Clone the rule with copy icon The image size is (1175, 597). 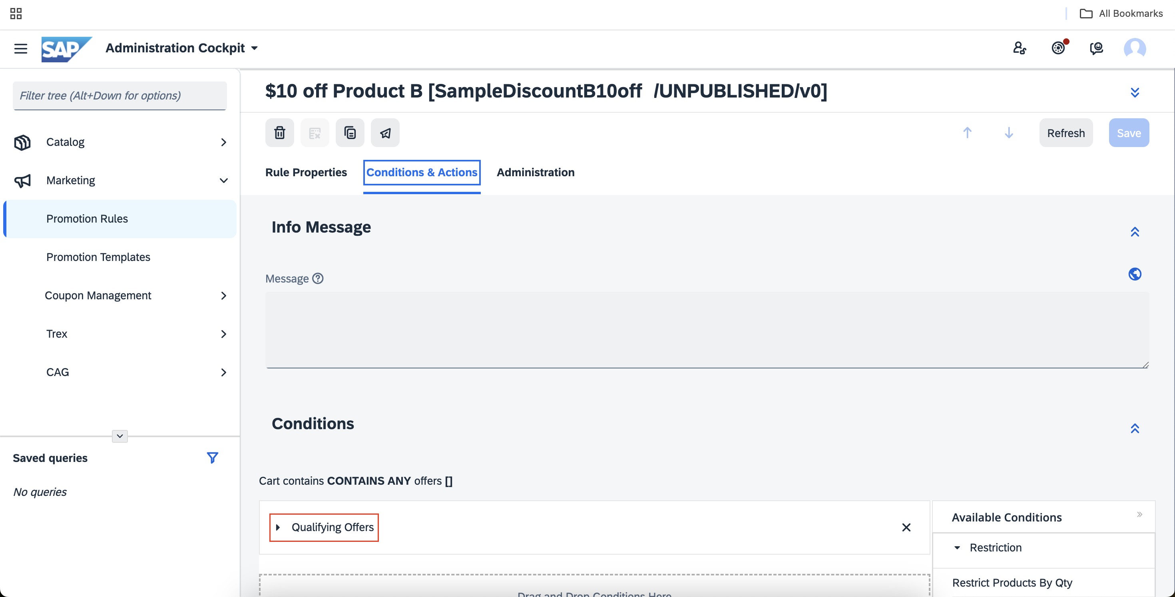350,133
